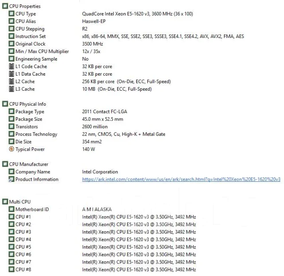Click the Original Clock row icon
284x276 pixels.
click(x=12, y=44)
